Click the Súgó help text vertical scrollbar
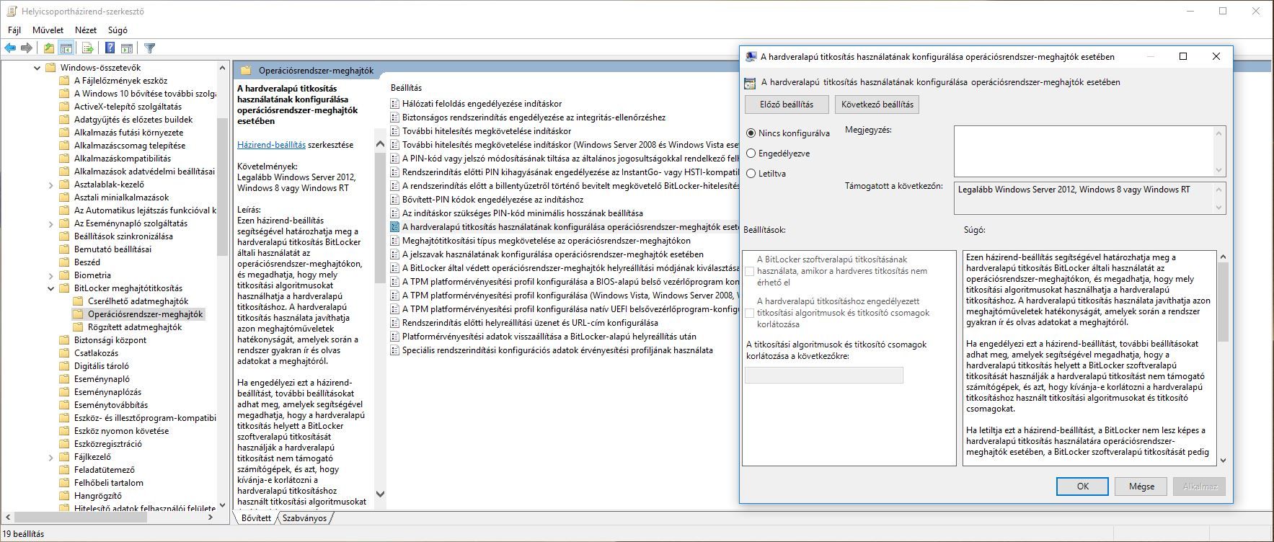The image size is (1274, 542). click(1222, 358)
